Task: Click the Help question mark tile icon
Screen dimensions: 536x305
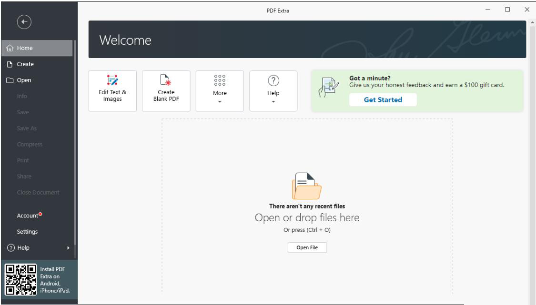Action: [x=273, y=80]
